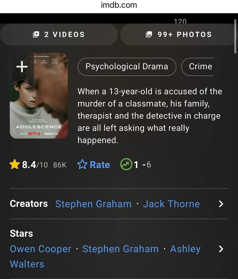Tap the video play icon beside 2 Videos

click(x=36, y=35)
